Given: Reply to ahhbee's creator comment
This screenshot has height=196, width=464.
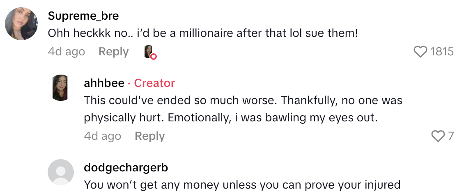Looking at the screenshot, I should coord(150,136).
